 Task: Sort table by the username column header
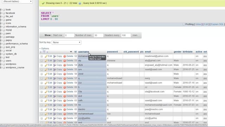84,52
